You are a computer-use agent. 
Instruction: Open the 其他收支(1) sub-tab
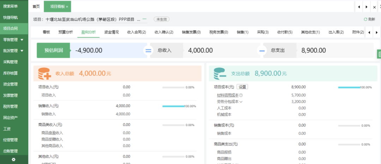click(310, 32)
